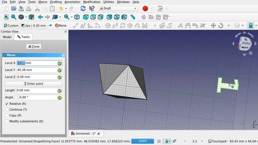Click the Draft circle tool icon
The height and width of the screenshot is (145, 258).
108,26
